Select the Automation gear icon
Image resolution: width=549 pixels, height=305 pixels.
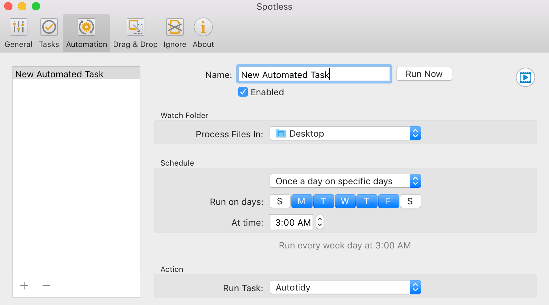click(x=86, y=27)
